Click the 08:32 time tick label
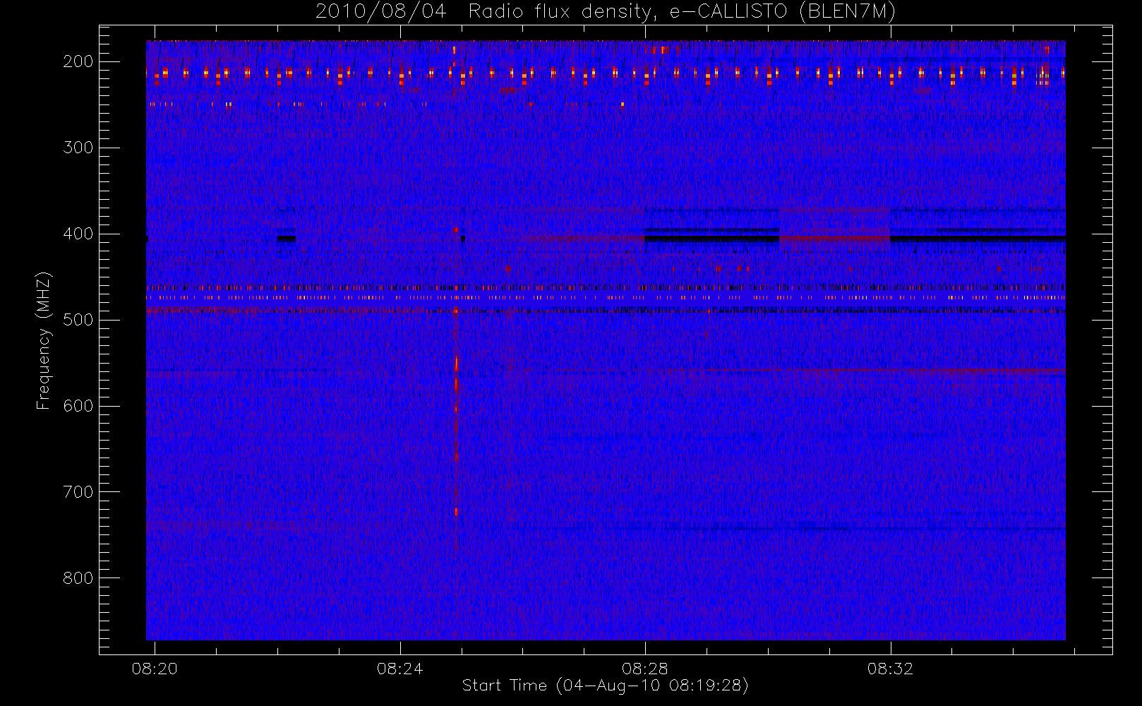The height and width of the screenshot is (706, 1142). 891,669
